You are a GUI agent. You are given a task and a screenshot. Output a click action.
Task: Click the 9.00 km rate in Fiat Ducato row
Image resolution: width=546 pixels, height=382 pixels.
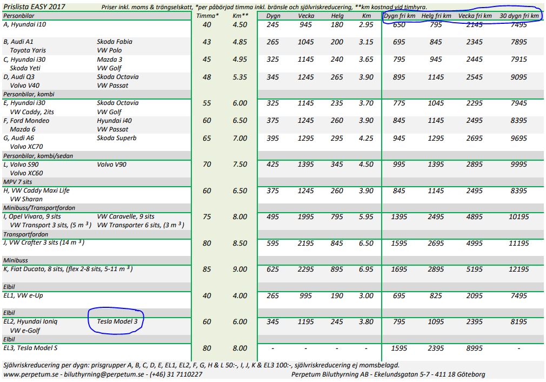240,269
